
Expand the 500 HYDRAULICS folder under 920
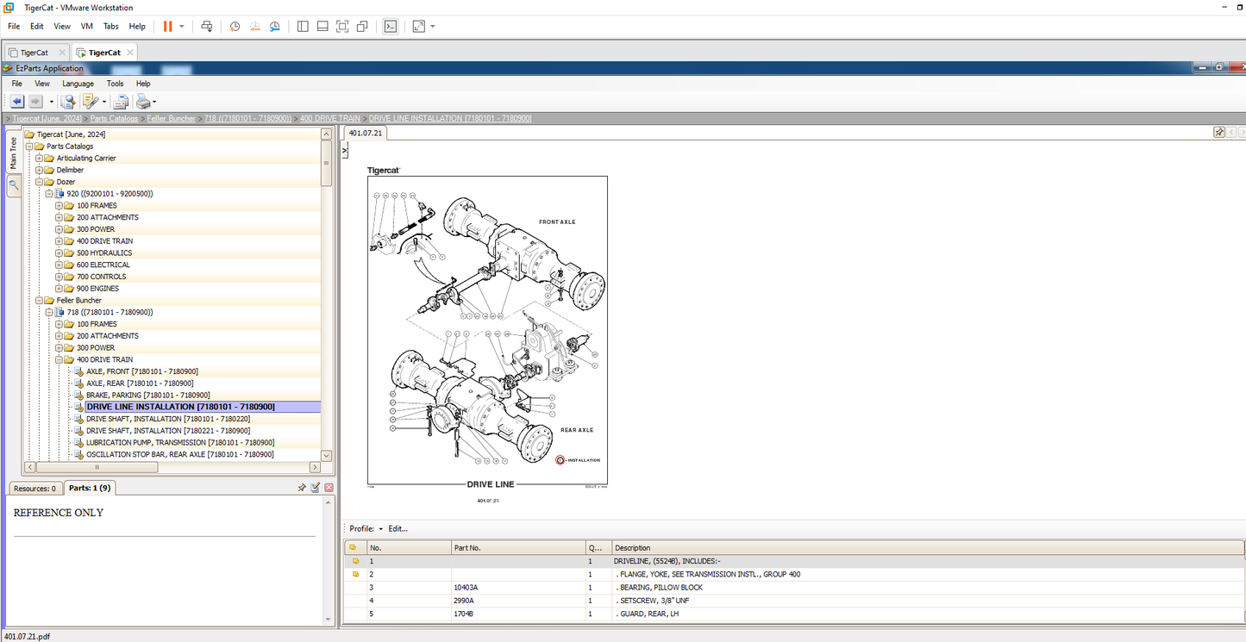click(x=59, y=253)
